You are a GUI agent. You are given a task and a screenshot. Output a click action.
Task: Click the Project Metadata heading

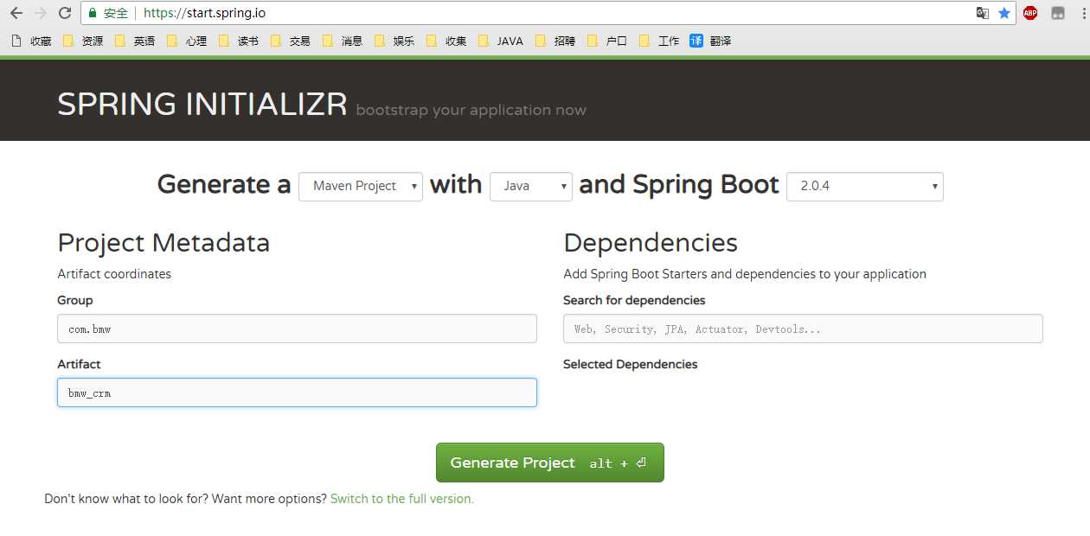click(x=163, y=243)
